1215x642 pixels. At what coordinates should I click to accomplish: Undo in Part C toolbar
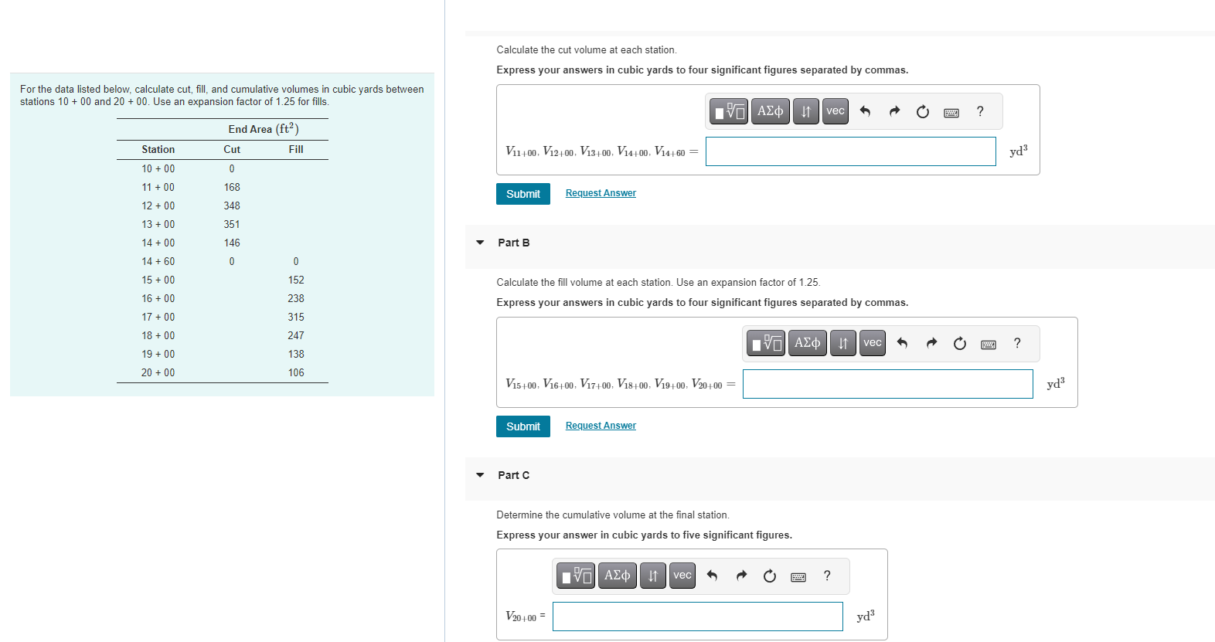click(712, 576)
